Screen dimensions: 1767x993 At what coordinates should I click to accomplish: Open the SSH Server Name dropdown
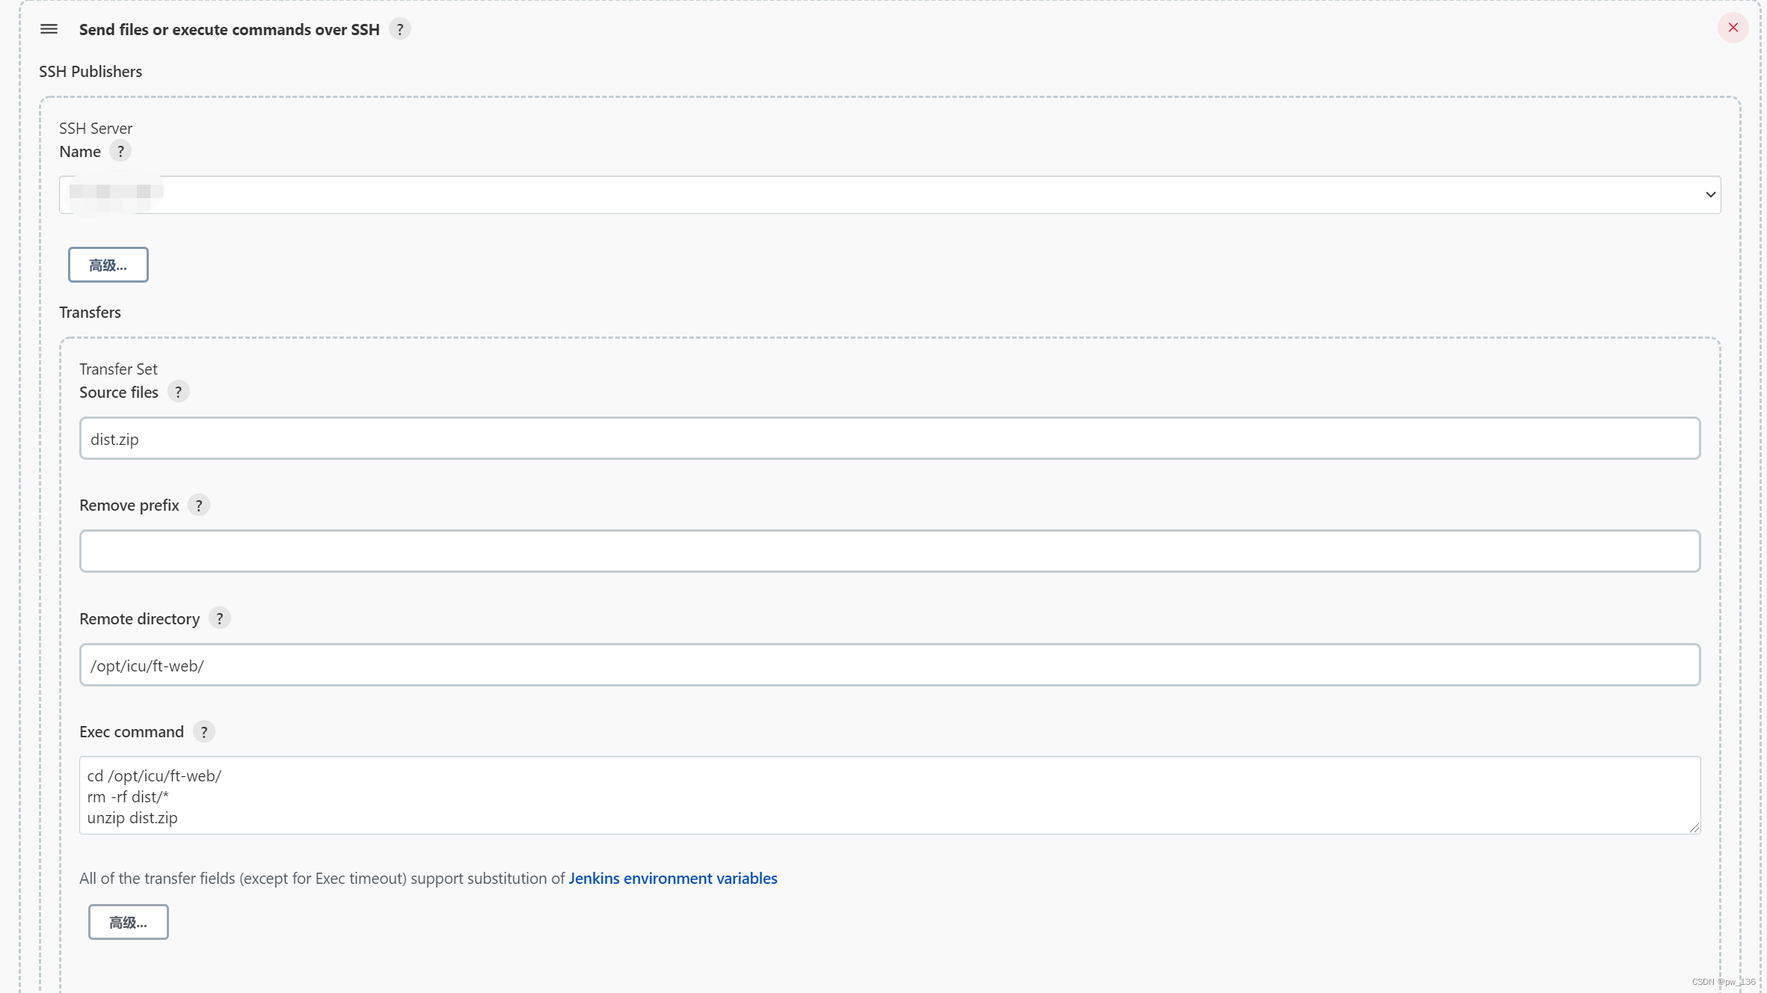(x=889, y=195)
